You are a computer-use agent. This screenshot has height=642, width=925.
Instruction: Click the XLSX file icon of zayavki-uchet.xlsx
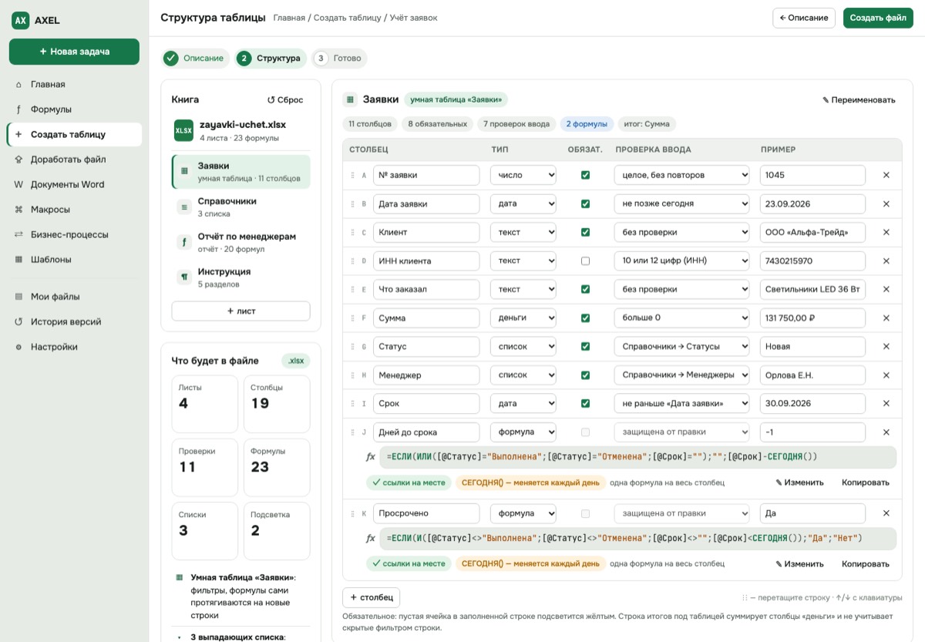click(x=183, y=130)
